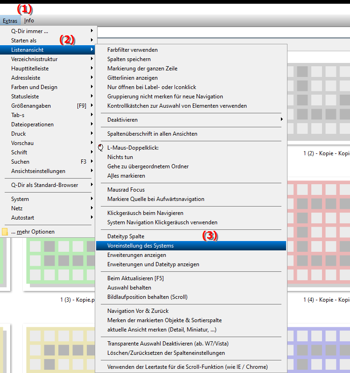Toggle Navigation Vor & Zurück
The width and height of the screenshot is (350, 373).
click(x=191, y=311)
